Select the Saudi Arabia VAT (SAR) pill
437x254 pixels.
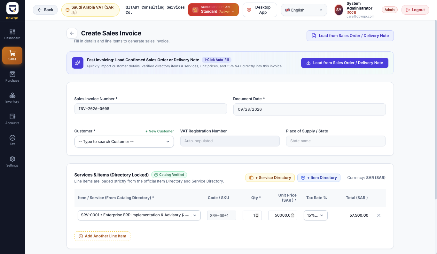click(x=90, y=10)
